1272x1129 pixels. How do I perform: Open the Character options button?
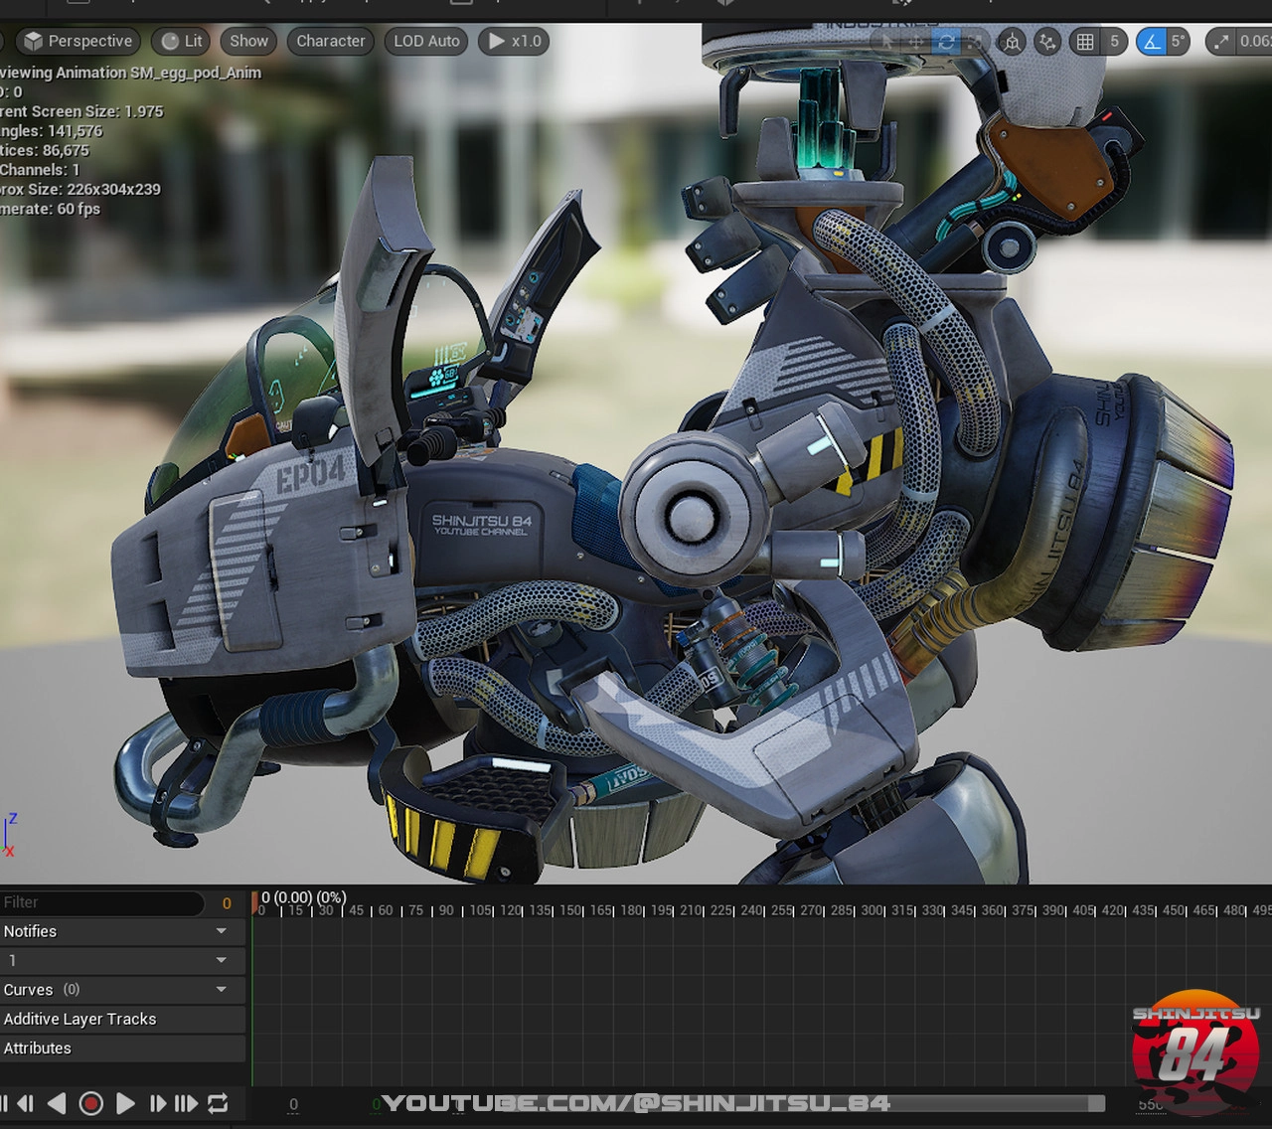click(x=330, y=41)
